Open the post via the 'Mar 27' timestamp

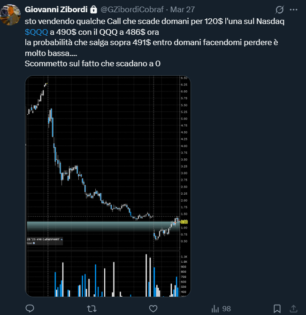coord(183,9)
